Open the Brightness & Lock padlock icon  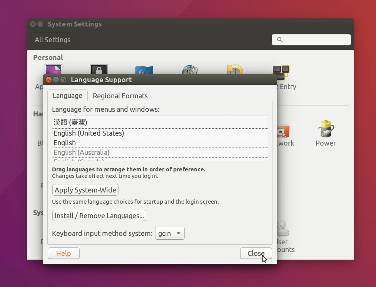coord(99,70)
